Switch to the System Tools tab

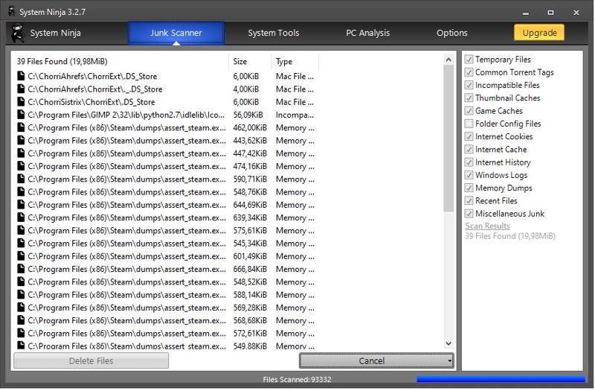pyautogui.click(x=274, y=33)
